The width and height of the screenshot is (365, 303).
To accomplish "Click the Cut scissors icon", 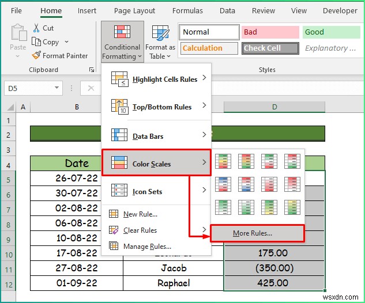I will point(36,28).
